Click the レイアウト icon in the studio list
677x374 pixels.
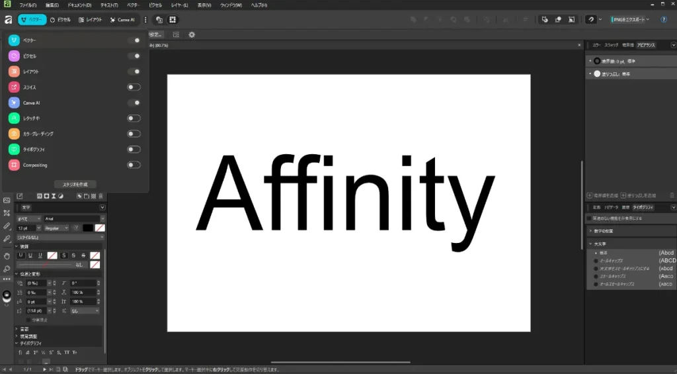click(x=15, y=71)
